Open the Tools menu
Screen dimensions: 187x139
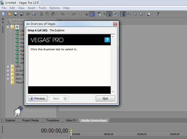click(42, 8)
